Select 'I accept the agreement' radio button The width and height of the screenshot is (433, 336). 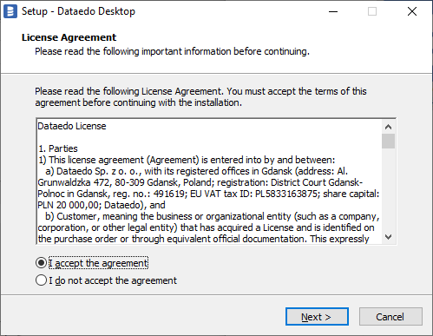tap(41, 263)
